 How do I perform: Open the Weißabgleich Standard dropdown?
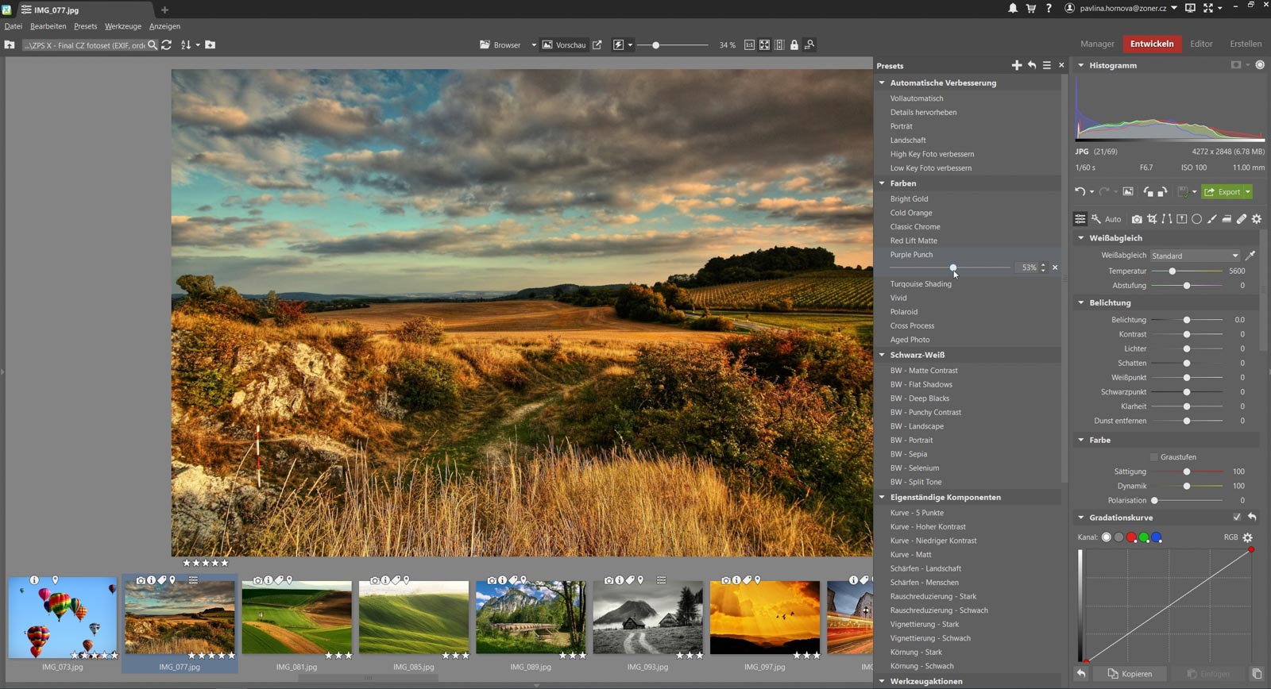(x=1196, y=256)
